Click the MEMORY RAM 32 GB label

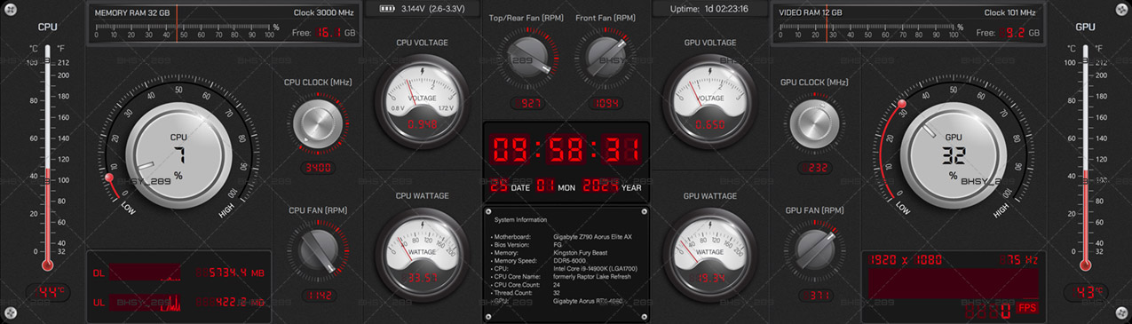(x=132, y=12)
